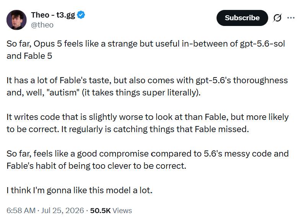The width and height of the screenshot is (303, 223).
Task: Click the gpt-5.6-sol text in first line
Action: tap(262, 44)
